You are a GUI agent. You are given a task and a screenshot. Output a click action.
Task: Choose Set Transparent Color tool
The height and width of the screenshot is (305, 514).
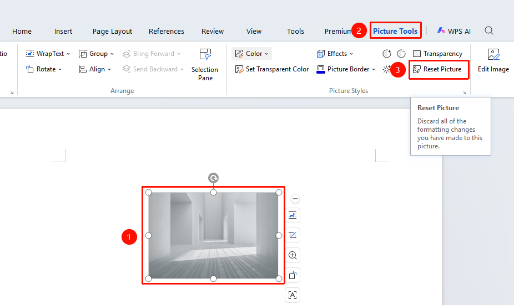pyautogui.click(x=272, y=69)
